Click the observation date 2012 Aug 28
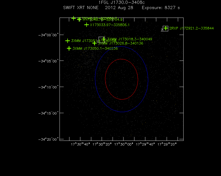 pos(119,8)
